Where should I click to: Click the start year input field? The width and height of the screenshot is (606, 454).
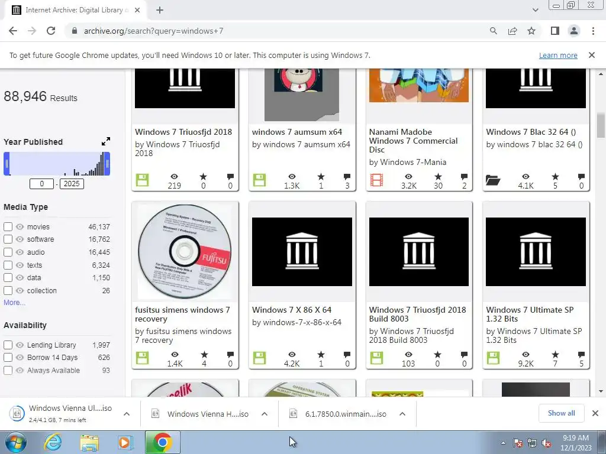point(42,184)
